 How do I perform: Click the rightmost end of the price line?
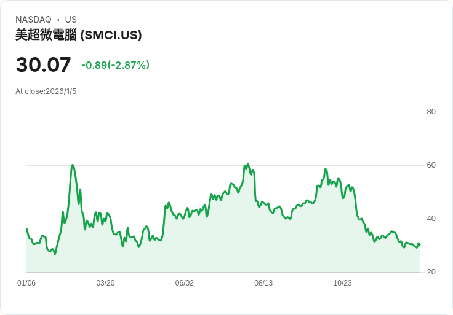pos(419,244)
